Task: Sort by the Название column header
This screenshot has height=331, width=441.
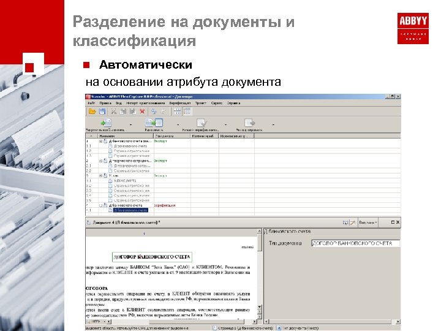Action: point(126,136)
